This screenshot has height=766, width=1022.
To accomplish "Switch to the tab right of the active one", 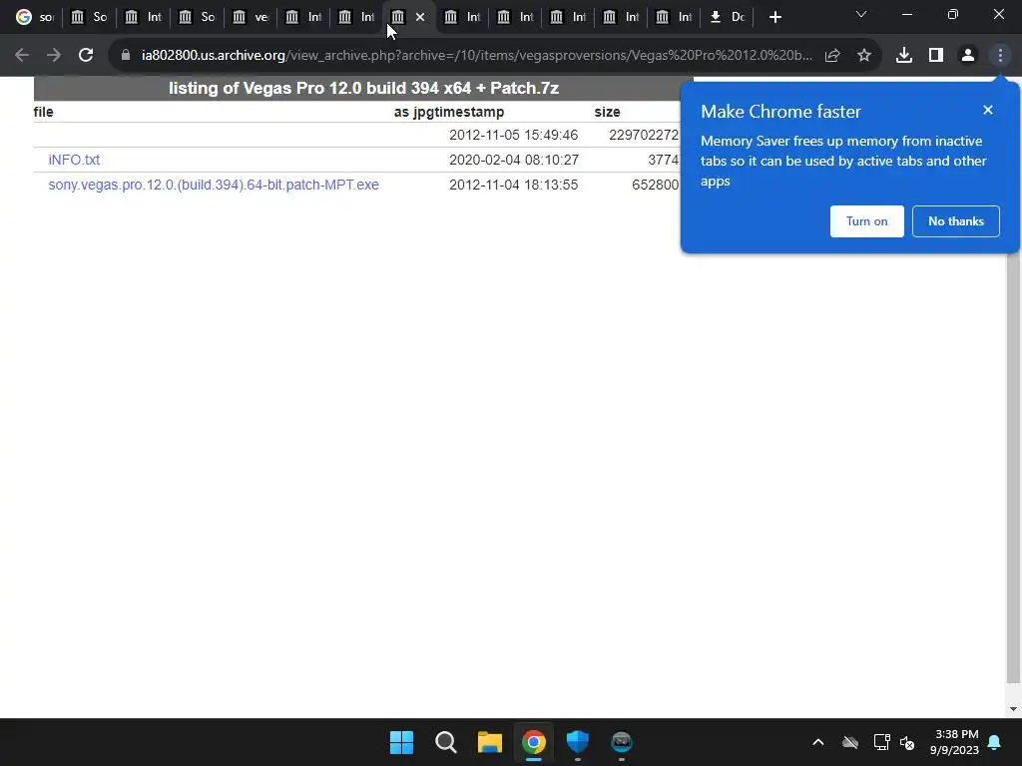I will [x=462, y=17].
